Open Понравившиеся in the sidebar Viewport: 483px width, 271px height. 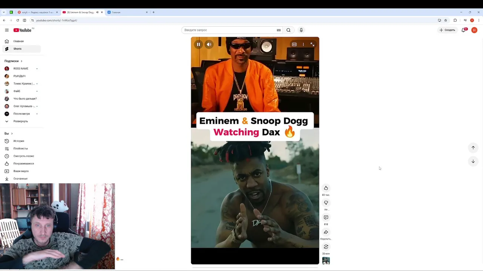pos(22,164)
